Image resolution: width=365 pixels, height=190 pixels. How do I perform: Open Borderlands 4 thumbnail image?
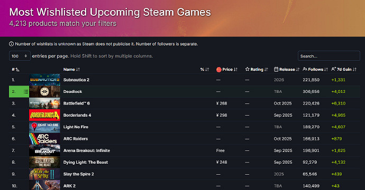point(44,115)
